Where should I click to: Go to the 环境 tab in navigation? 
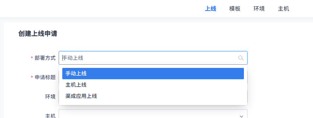tap(259, 9)
